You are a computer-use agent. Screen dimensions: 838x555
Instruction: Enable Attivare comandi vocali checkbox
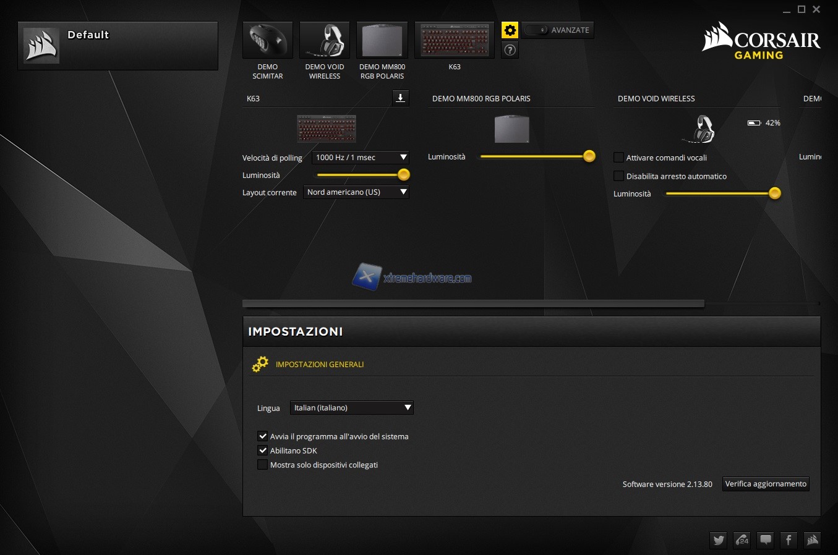pyautogui.click(x=618, y=158)
